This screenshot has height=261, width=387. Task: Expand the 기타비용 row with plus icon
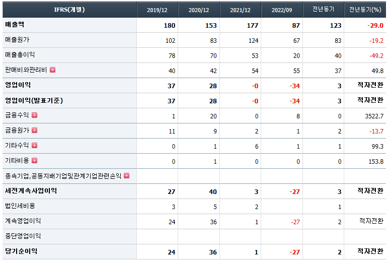pos(35,161)
